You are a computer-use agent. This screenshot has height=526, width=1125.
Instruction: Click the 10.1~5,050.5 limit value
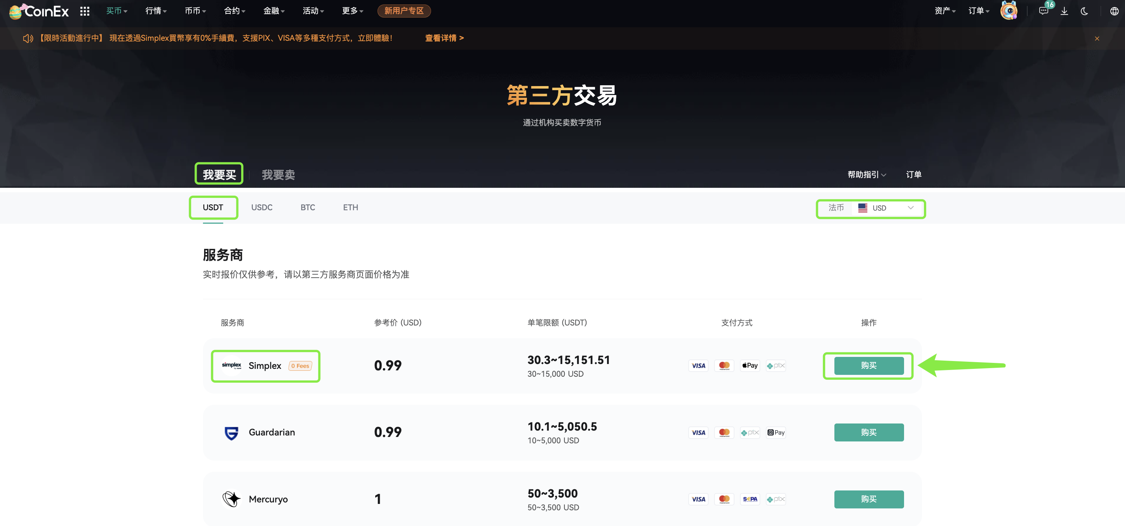click(562, 426)
